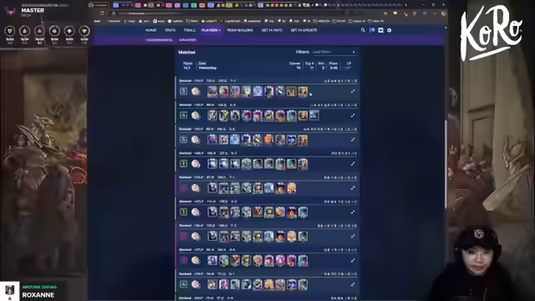Viewport: 535px width, 301px height.
Task: Click the 'Place 3.40' summary stat
Action: pos(334,65)
